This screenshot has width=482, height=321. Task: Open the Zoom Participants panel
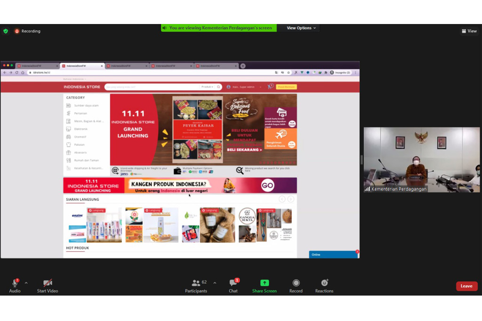(x=196, y=286)
